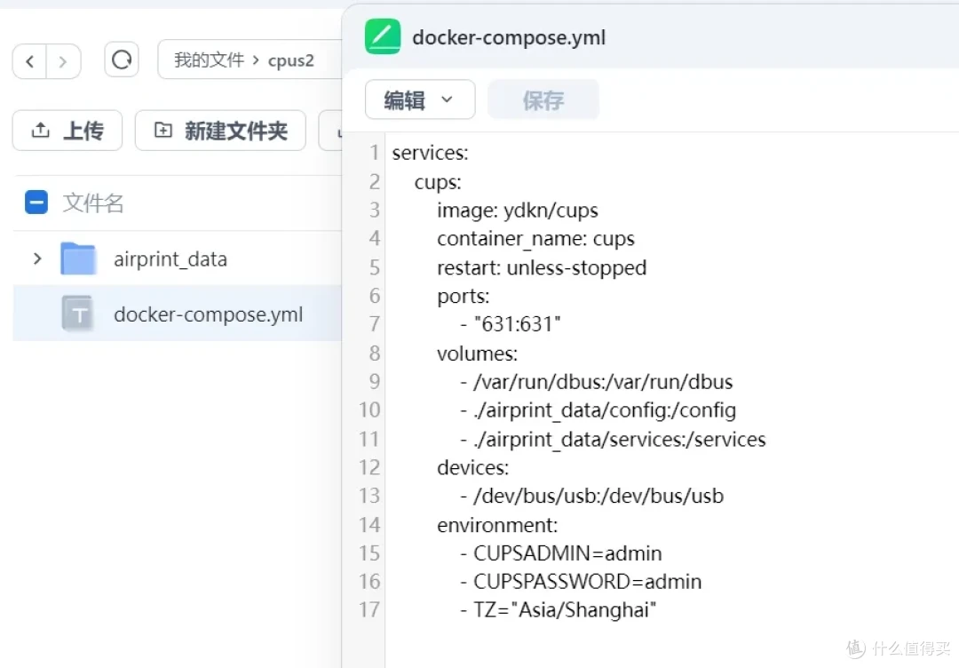Click the back navigation arrow

[29, 60]
